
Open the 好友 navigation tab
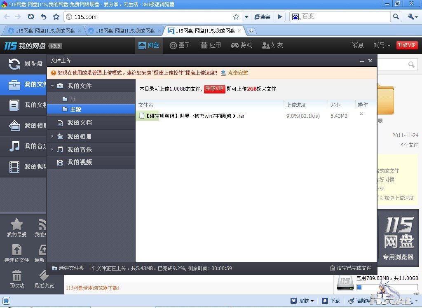tap(272, 45)
